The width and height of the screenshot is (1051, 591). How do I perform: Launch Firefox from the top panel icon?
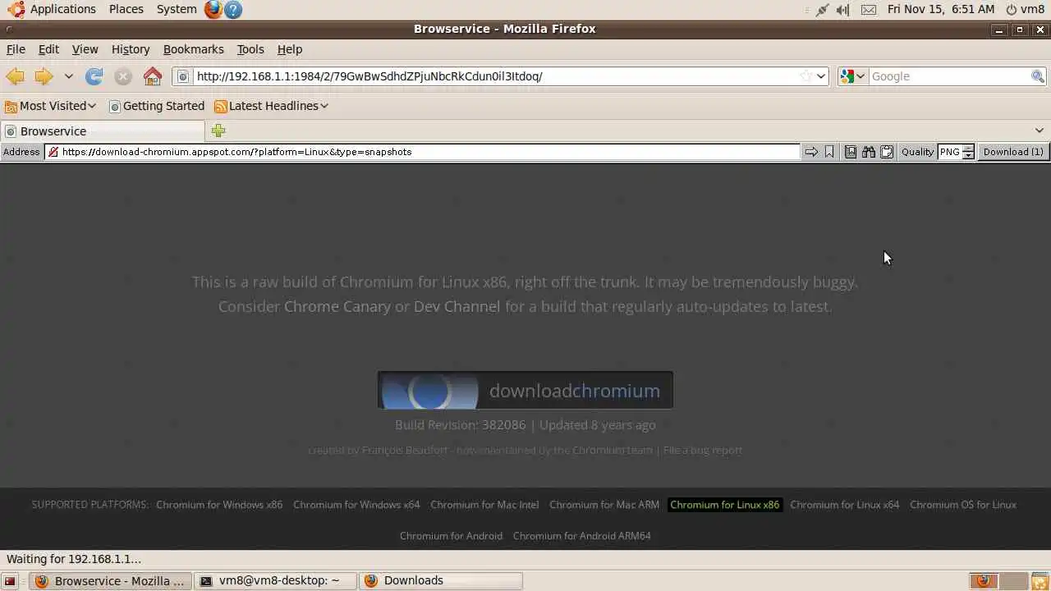pos(213,9)
